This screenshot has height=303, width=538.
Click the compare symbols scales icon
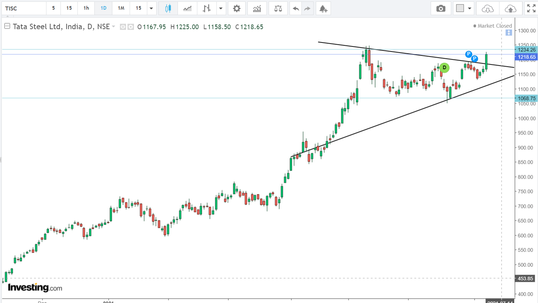(x=278, y=8)
